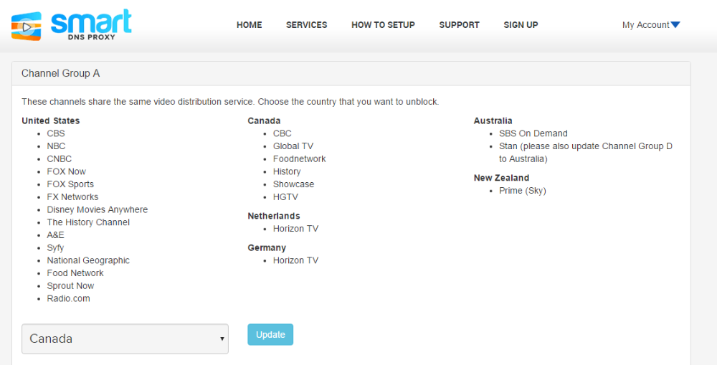The height and width of the screenshot is (365, 717).
Task: Click the Smart DNS Proxy logo
Action: click(71, 25)
